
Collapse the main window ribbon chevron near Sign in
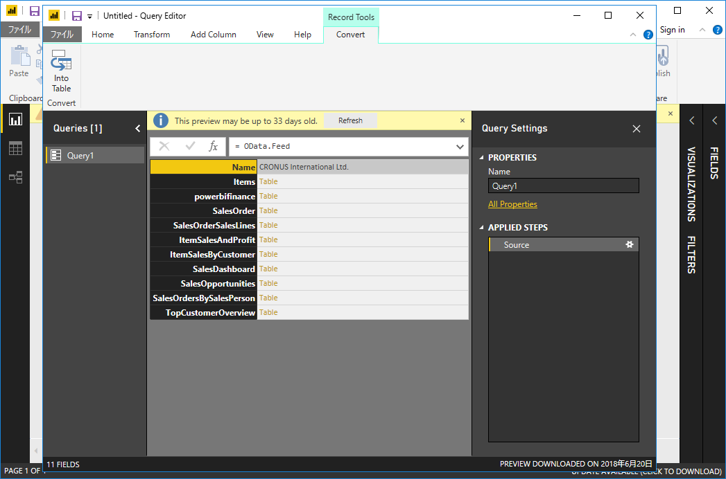click(702, 30)
